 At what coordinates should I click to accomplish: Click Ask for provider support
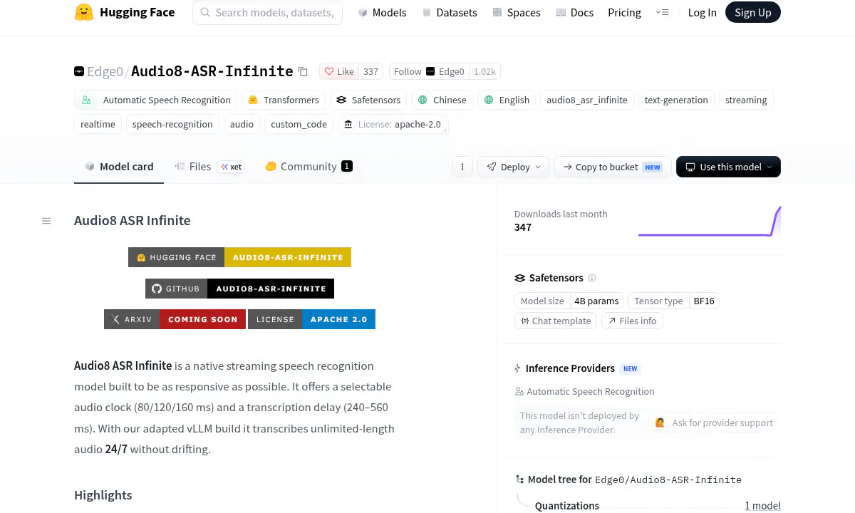[713, 423]
